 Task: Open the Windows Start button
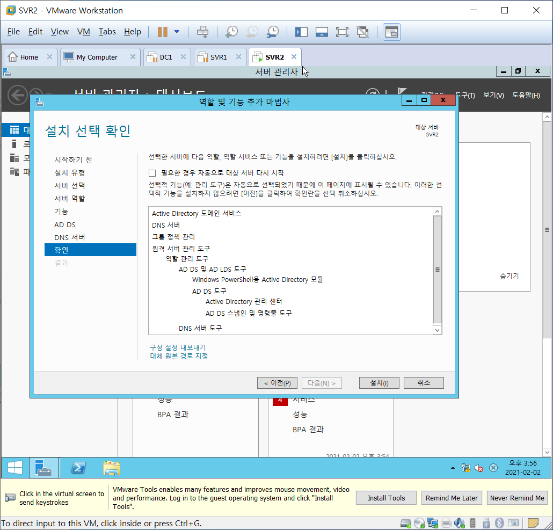(x=15, y=468)
